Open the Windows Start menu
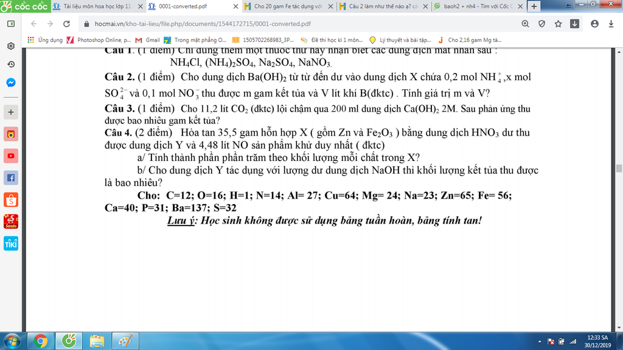623x350 pixels. tap(12, 341)
